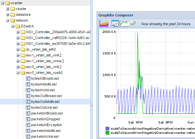Image resolution: width=195 pixels, height=139 pixels.
Task: Click the bytesInUnicast metric icon
Action: tap(28, 90)
